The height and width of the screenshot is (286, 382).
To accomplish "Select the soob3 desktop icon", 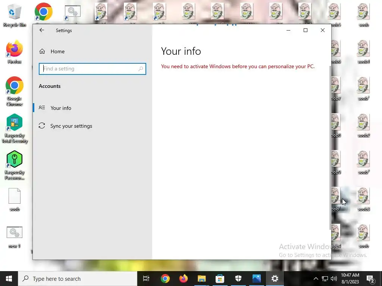I will pyautogui.click(x=363, y=200).
